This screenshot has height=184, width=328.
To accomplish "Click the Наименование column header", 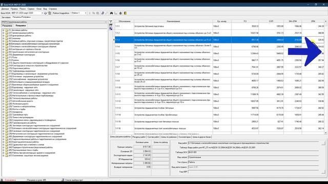I will tap(173, 21).
